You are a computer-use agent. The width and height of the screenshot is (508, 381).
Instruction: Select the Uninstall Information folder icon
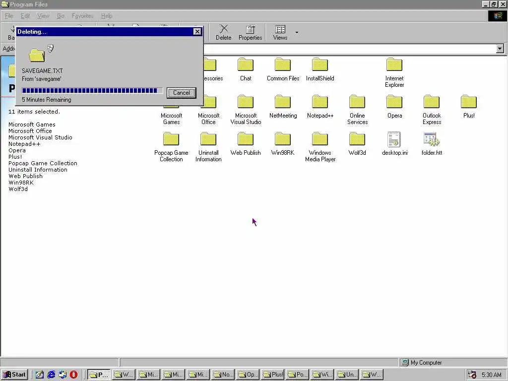(x=208, y=139)
